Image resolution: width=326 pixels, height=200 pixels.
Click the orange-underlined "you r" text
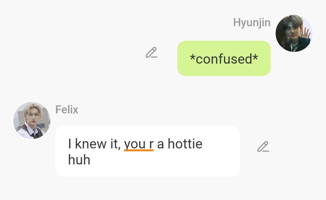point(139,144)
